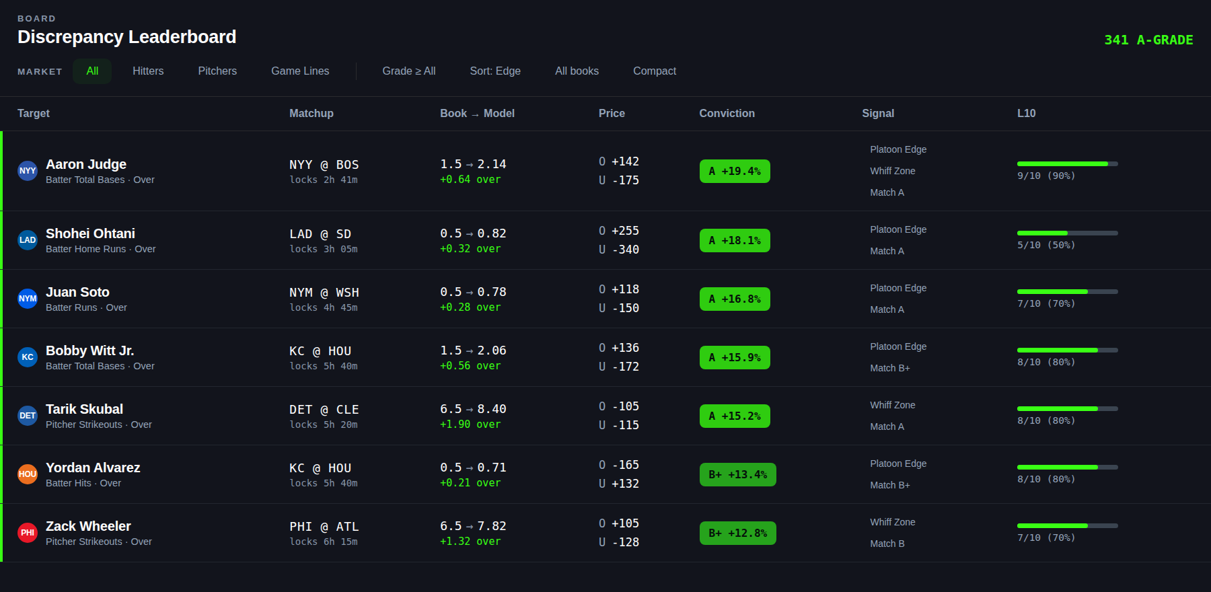Click the DET @ CLE matchup
1211x592 pixels.
324,410
